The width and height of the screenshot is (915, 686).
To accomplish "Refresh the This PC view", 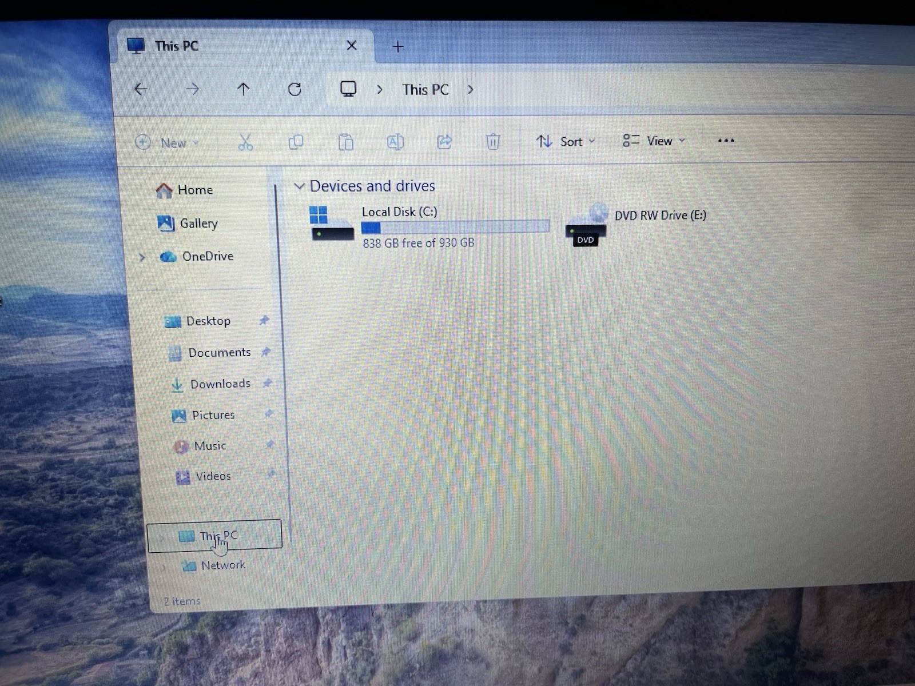I will pos(295,89).
